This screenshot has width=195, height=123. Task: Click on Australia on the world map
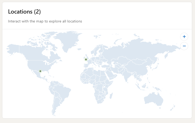point(154,99)
